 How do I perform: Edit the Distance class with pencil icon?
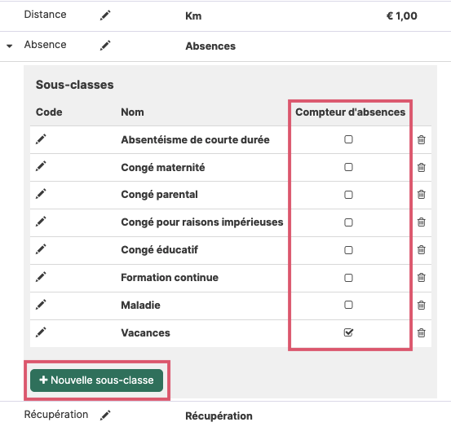pos(105,15)
